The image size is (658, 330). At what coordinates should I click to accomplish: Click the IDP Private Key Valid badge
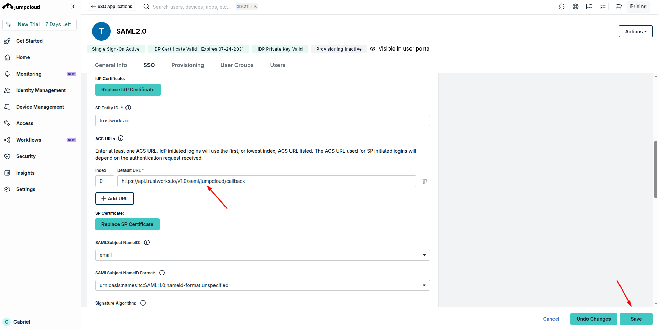coord(280,49)
